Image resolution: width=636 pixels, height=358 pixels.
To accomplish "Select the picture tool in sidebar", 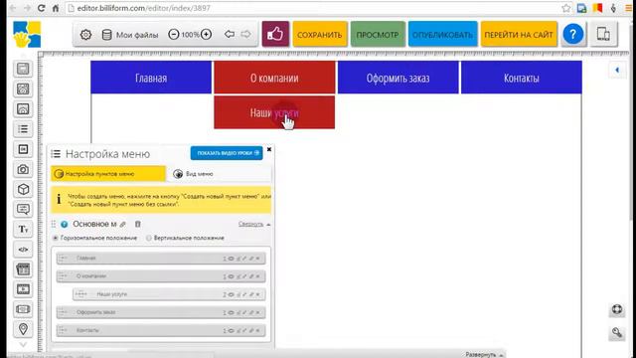I will [23, 108].
